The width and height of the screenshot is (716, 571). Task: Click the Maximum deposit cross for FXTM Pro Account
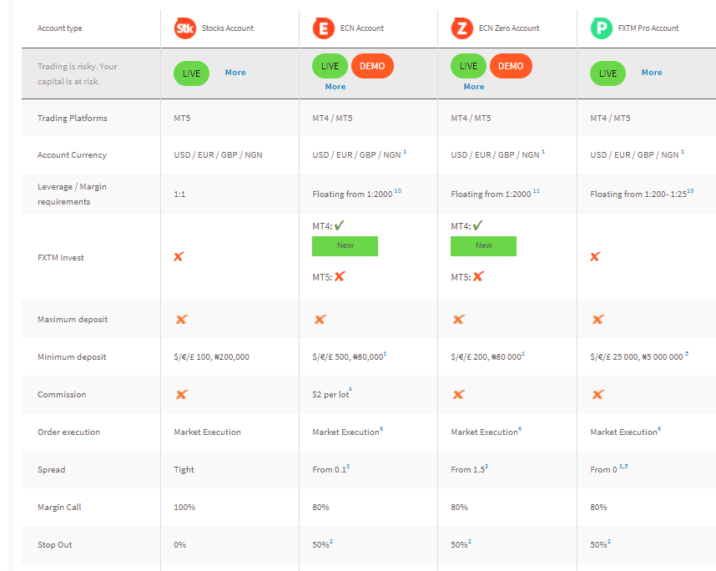pos(598,319)
